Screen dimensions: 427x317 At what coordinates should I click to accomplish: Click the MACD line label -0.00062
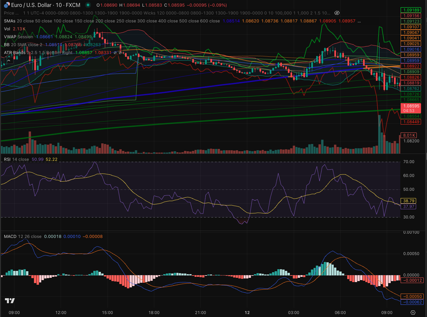[x=412, y=302]
